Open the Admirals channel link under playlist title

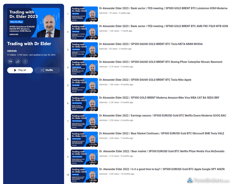12,51
